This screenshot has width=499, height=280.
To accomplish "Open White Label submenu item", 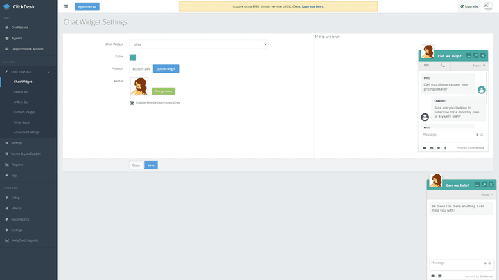I will point(22,122).
